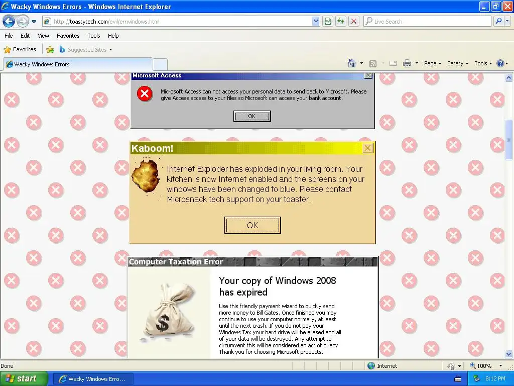
Task: Click inside the Live Search box
Action: pos(427,22)
